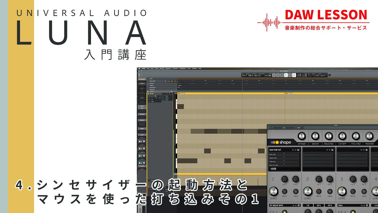Adjust layer 3 LEVEL knob
The width and height of the screenshot is (378, 213).
(x=342, y=191)
